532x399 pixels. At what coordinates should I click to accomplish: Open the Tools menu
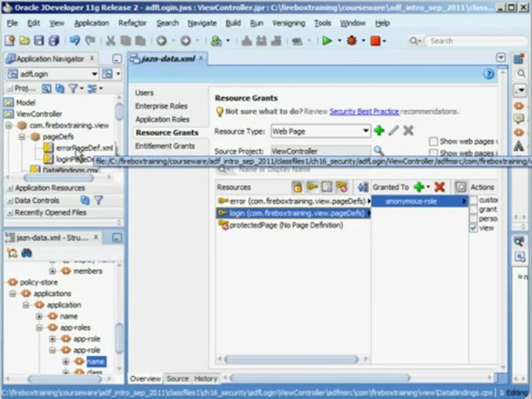click(323, 23)
